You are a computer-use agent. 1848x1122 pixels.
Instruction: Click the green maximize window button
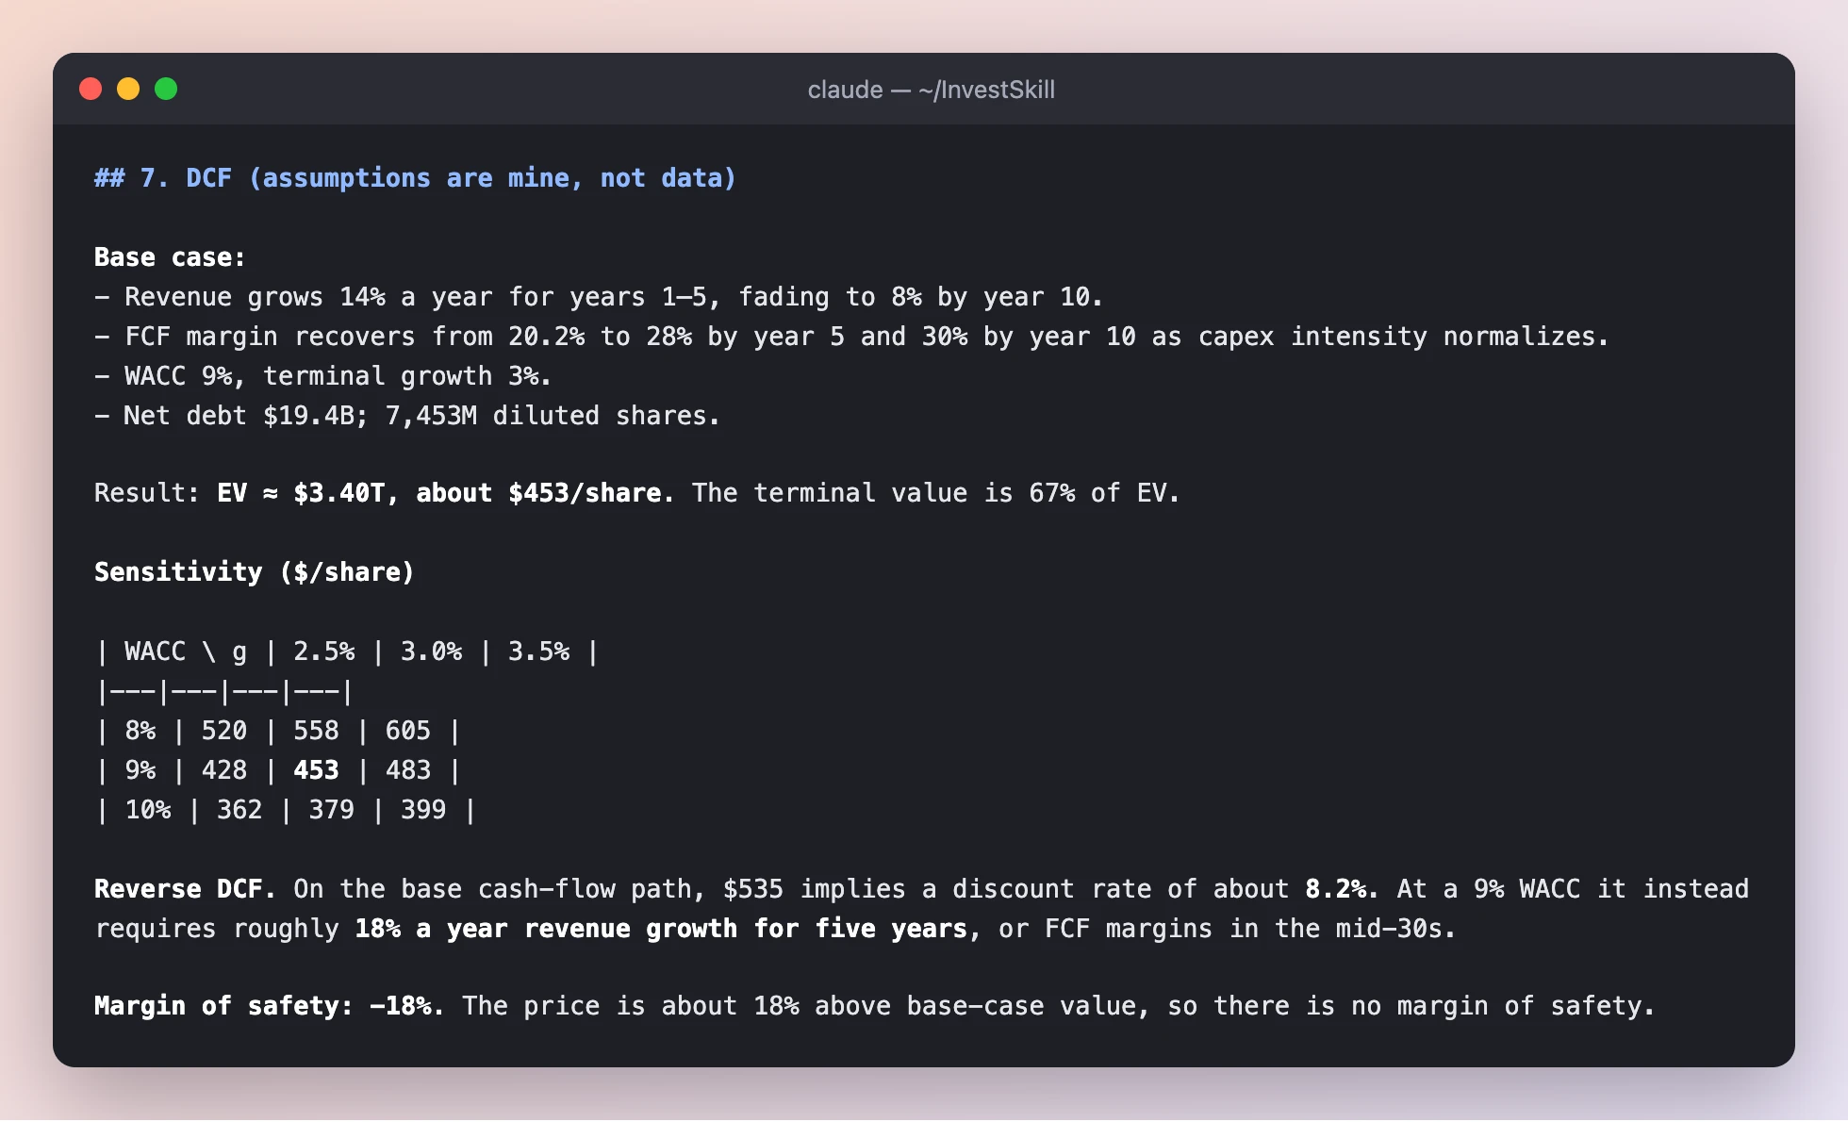pos(166,89)
